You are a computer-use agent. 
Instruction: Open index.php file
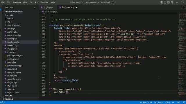click(12, 52)
